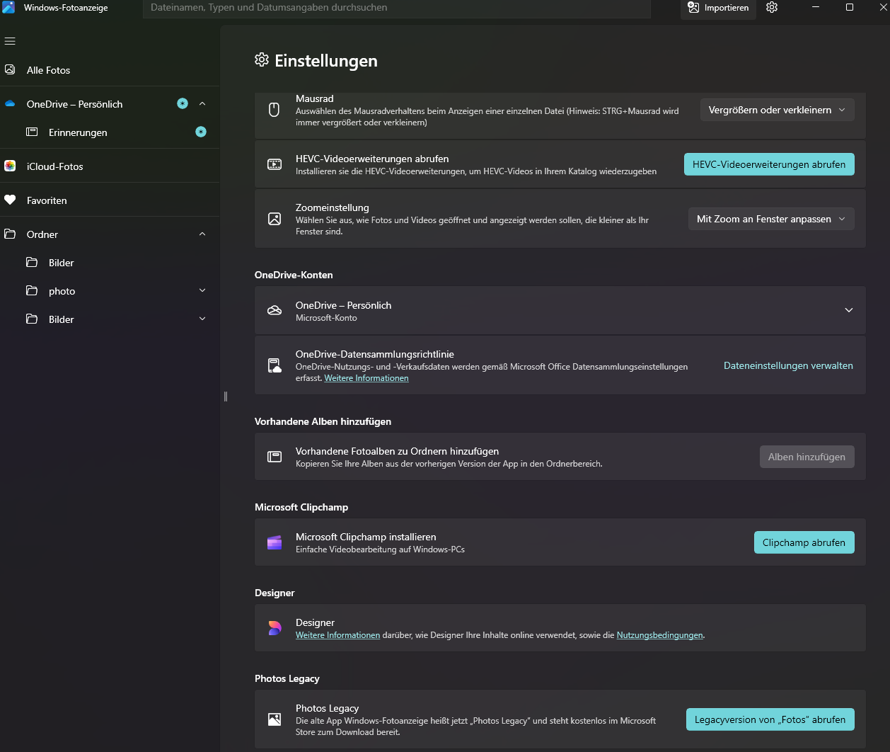The width and height of the screenshot is (890, 752).
Task: Click the Mausrad setting icon
Action: 274,110
